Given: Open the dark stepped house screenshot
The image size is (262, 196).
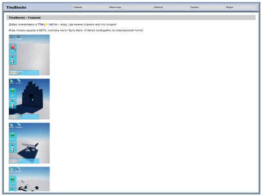Looking at the screenshot, I should coord(29,99).
